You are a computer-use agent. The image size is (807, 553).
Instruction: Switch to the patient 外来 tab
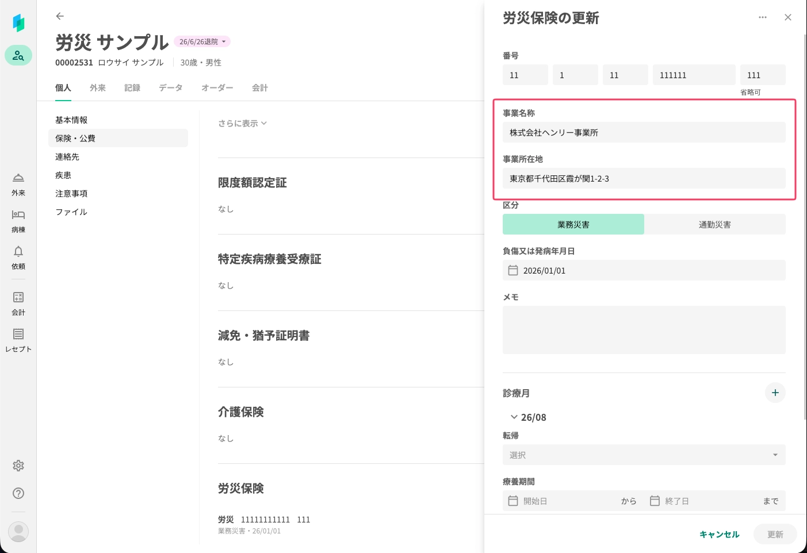98,88
